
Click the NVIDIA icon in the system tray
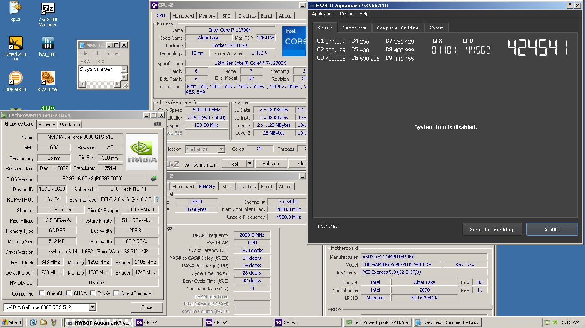click(555, 322)
